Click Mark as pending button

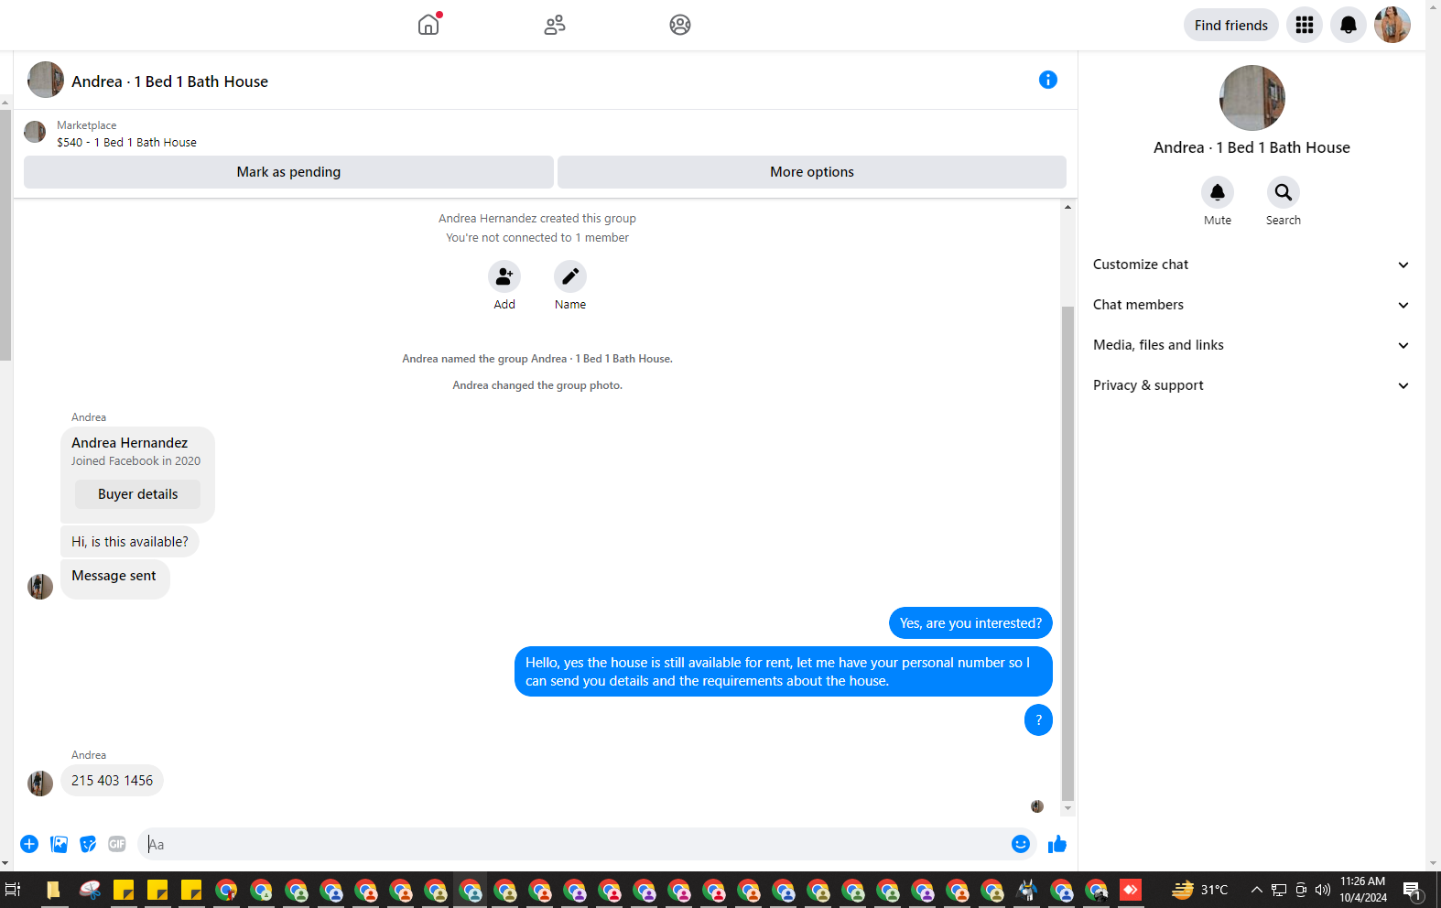click(288, 172)
